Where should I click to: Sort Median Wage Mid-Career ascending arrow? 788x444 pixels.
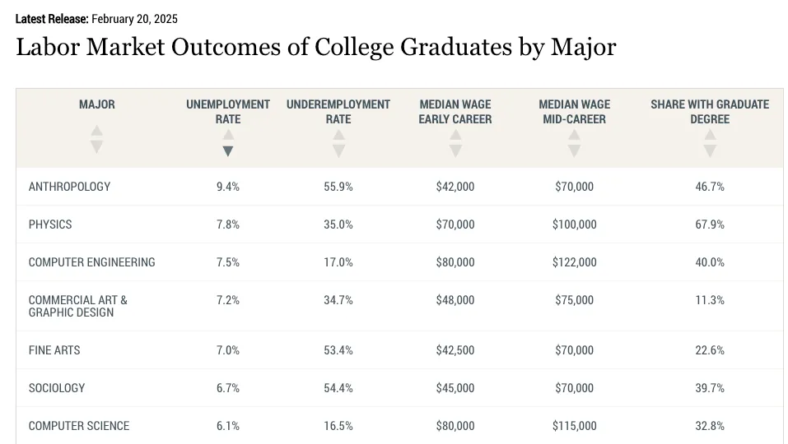coord(574,136)
